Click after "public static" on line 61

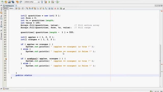(32, 75)
